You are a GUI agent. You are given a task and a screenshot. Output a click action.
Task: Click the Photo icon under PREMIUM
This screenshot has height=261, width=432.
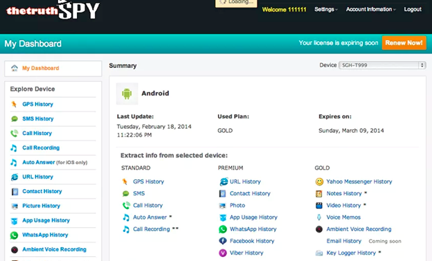click(x=223, y=206)
